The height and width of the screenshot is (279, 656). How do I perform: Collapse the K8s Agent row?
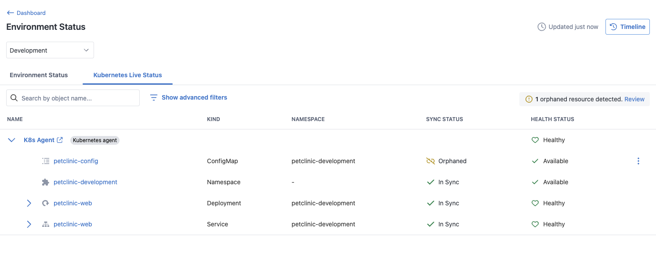click(x=12, y=140)
